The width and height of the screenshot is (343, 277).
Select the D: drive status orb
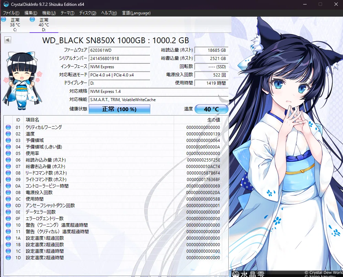point(33,20)
